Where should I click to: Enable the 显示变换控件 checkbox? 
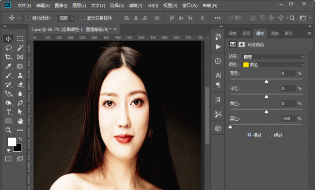point(83,18)
